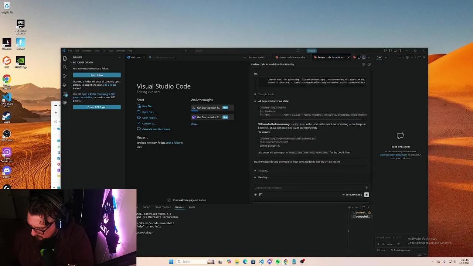Open the Claude starburst icon in activity bar

(x=65, y=103)
